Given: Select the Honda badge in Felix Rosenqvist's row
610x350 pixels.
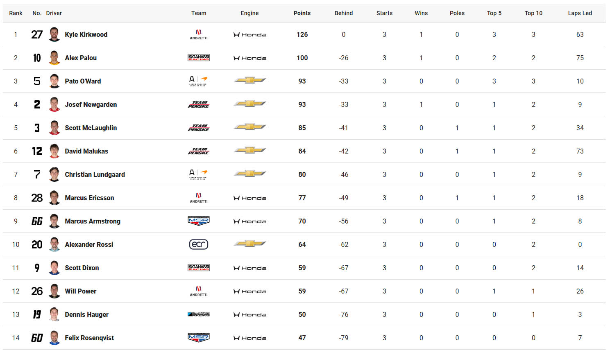Looking at the screenshot, I should [249, 338].
